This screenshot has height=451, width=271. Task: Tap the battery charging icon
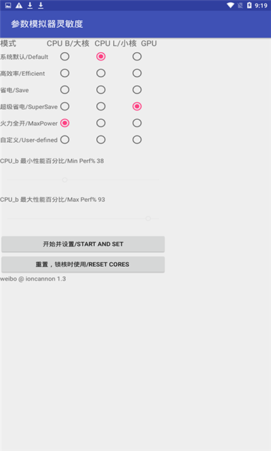(249, 5)
